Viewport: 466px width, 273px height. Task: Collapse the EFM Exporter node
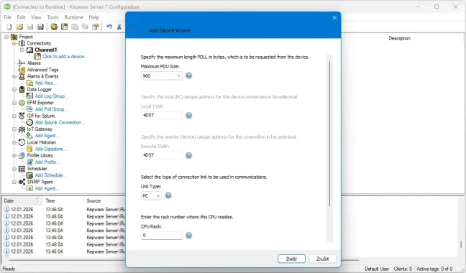pos(14,103)
